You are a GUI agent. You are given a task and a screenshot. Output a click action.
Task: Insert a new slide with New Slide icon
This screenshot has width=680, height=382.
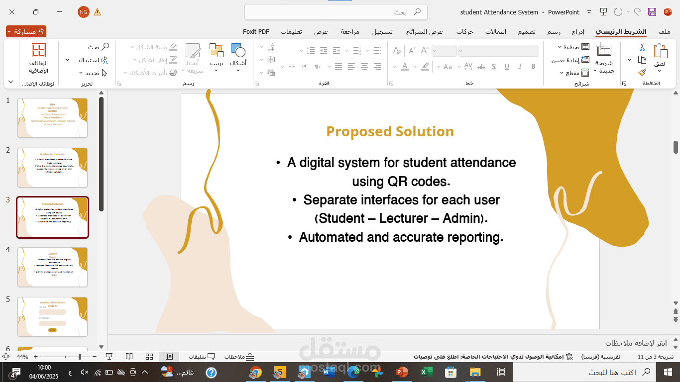tap(604, 58)
